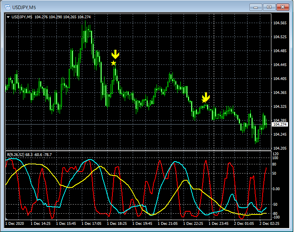Viewport: 294px width, 232px height.
Task: Click the indicator scale level 80
Action: coord(274,164)
